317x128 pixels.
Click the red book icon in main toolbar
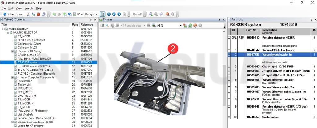[x=38, y=14]
